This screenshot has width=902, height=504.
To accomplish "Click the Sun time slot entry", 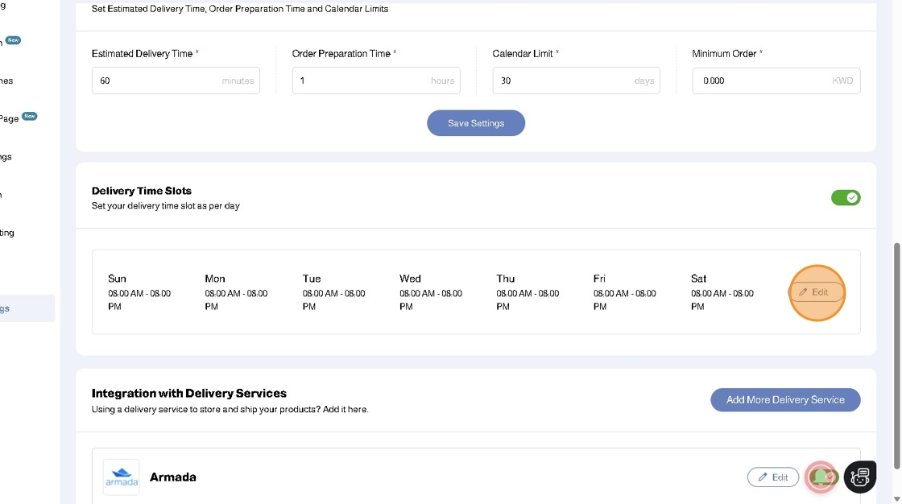I will click(x=139, y=293).
